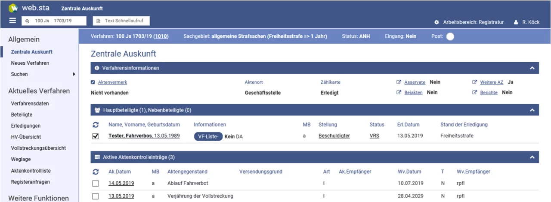The width and height of the screenshot is (551, 202).
Task: Click the case number search field
Action: [x=54, y=21]
